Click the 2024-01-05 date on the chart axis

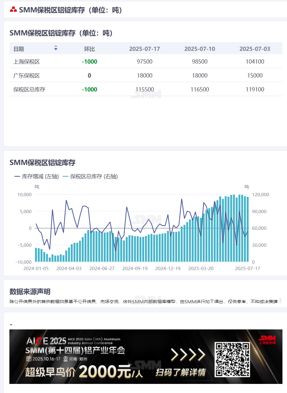36,269
